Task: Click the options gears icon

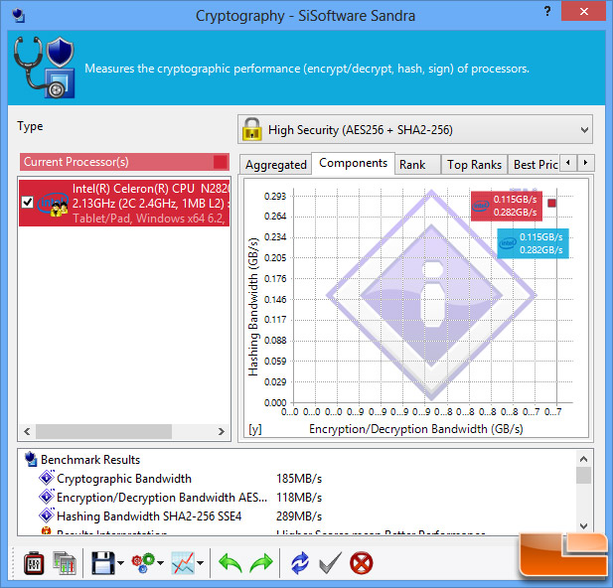Action: (143, 563)
